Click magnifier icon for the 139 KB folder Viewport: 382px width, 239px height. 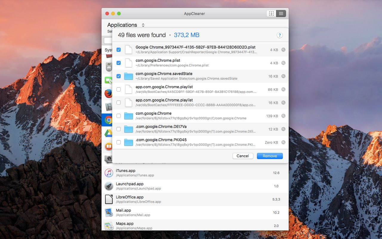(283, 116)
